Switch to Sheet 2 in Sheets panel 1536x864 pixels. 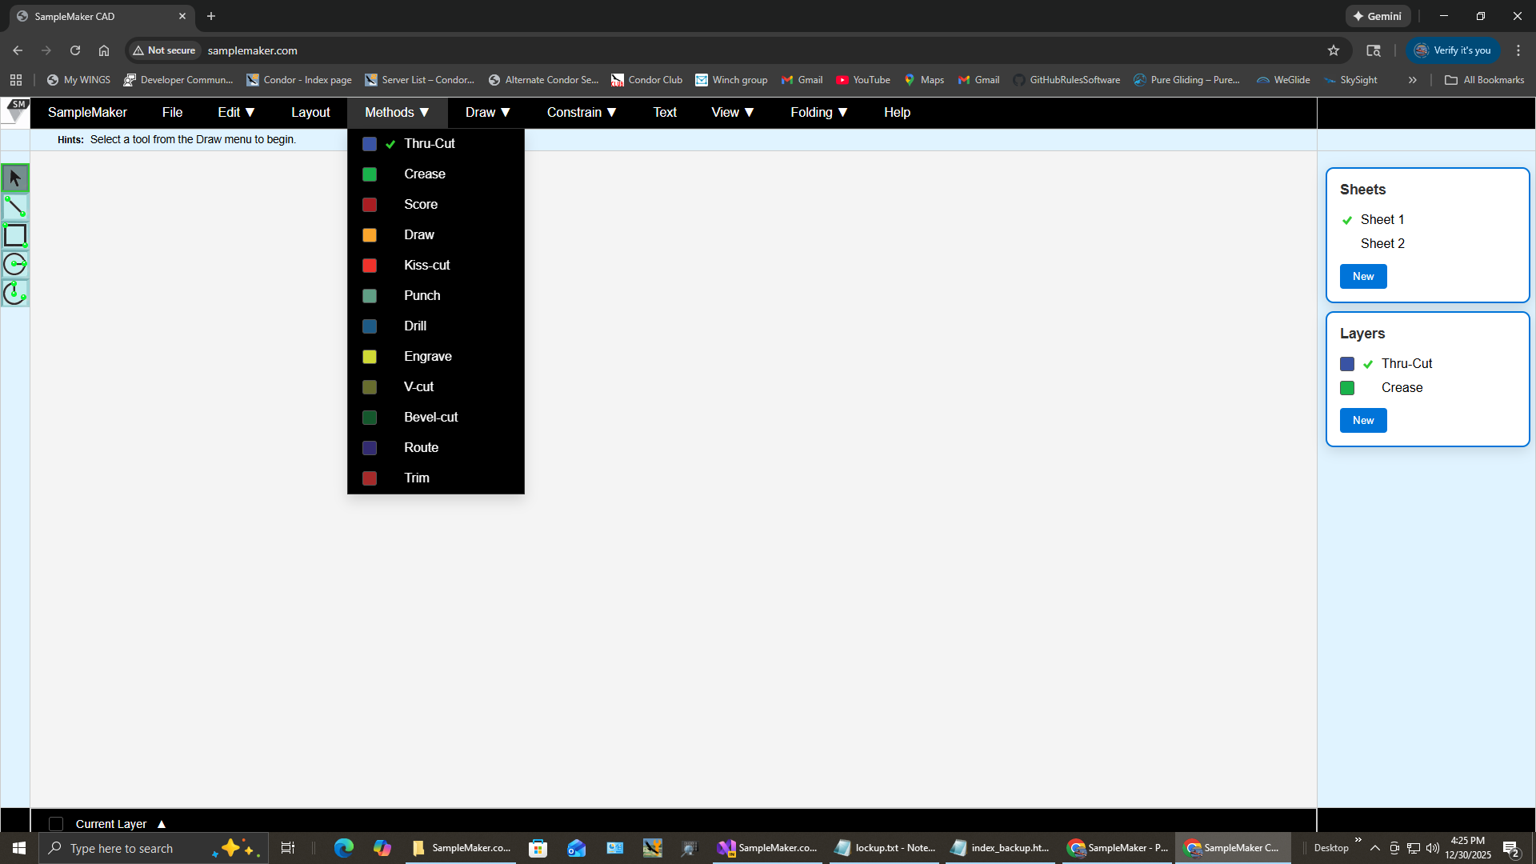click(x=1382, y=244)
